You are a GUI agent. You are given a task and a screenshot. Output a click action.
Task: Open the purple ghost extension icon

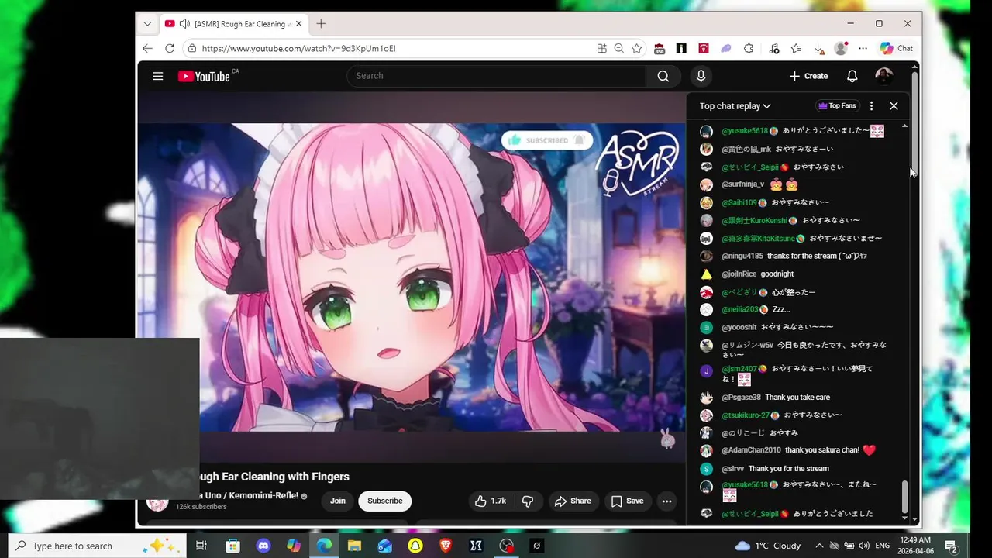726,48
